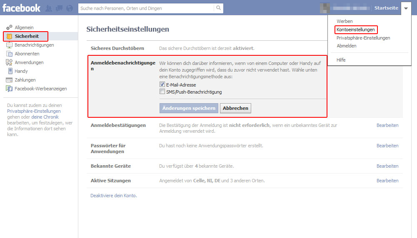Image resolution: width=417 pixels, height=238 pixels.
Task: Click the Sicherheit shield icon
Action: pyautogui.click(x=9, y=36)
